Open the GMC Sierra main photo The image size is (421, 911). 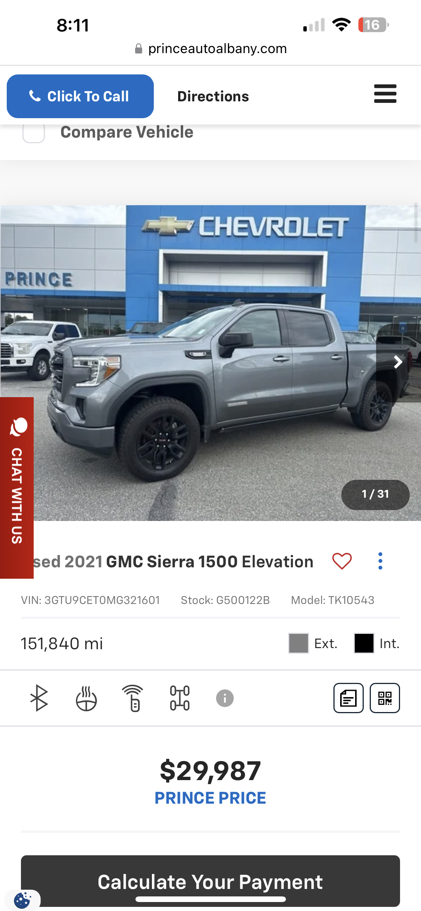pos(210,363)
